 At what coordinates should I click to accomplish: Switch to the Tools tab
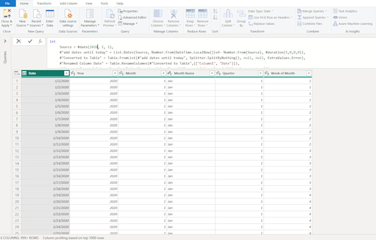[104, 3]
